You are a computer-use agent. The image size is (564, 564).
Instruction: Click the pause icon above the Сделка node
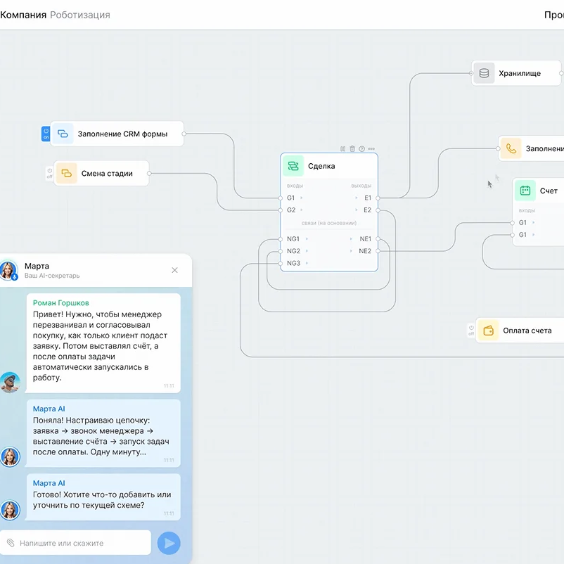(343, 148)
